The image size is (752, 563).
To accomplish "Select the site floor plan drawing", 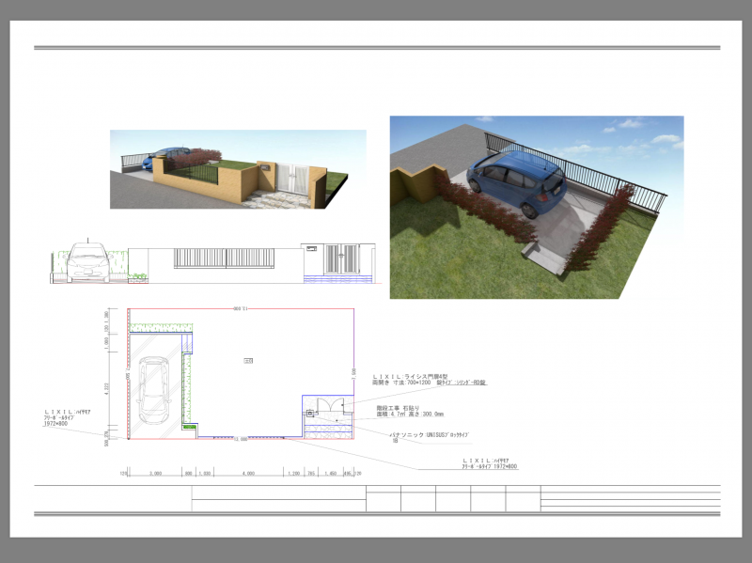I will tap(242, 374).
